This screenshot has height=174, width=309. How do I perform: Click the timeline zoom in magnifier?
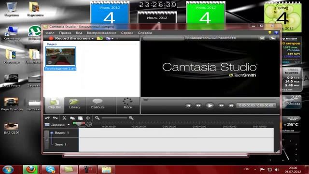tap(131, 118)
